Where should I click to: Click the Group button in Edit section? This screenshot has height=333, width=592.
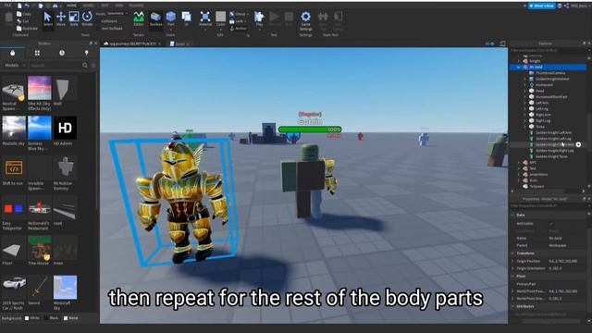tap(239, 14)
